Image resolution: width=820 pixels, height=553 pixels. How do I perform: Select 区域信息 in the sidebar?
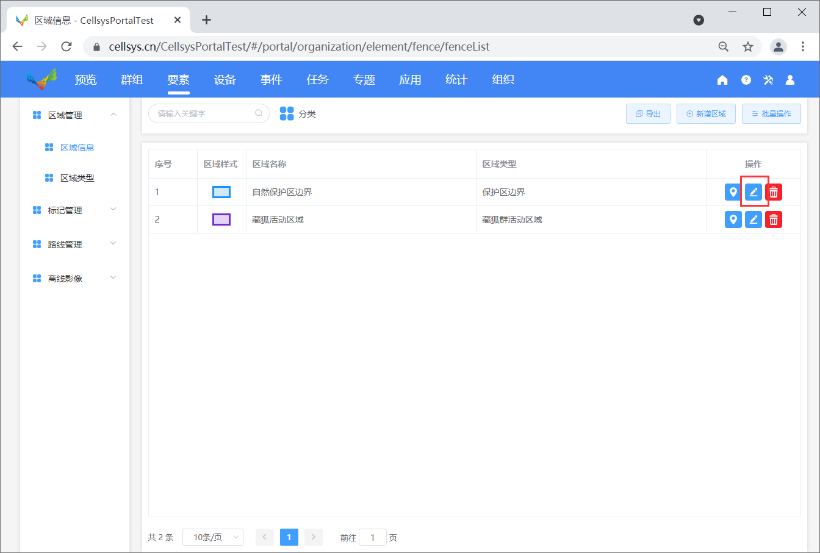click(x=77, y=148)
